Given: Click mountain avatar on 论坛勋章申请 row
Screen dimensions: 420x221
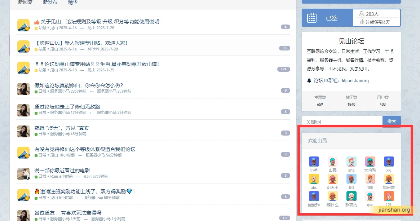Looking at the screenshot, I should [x=23, y=67].
